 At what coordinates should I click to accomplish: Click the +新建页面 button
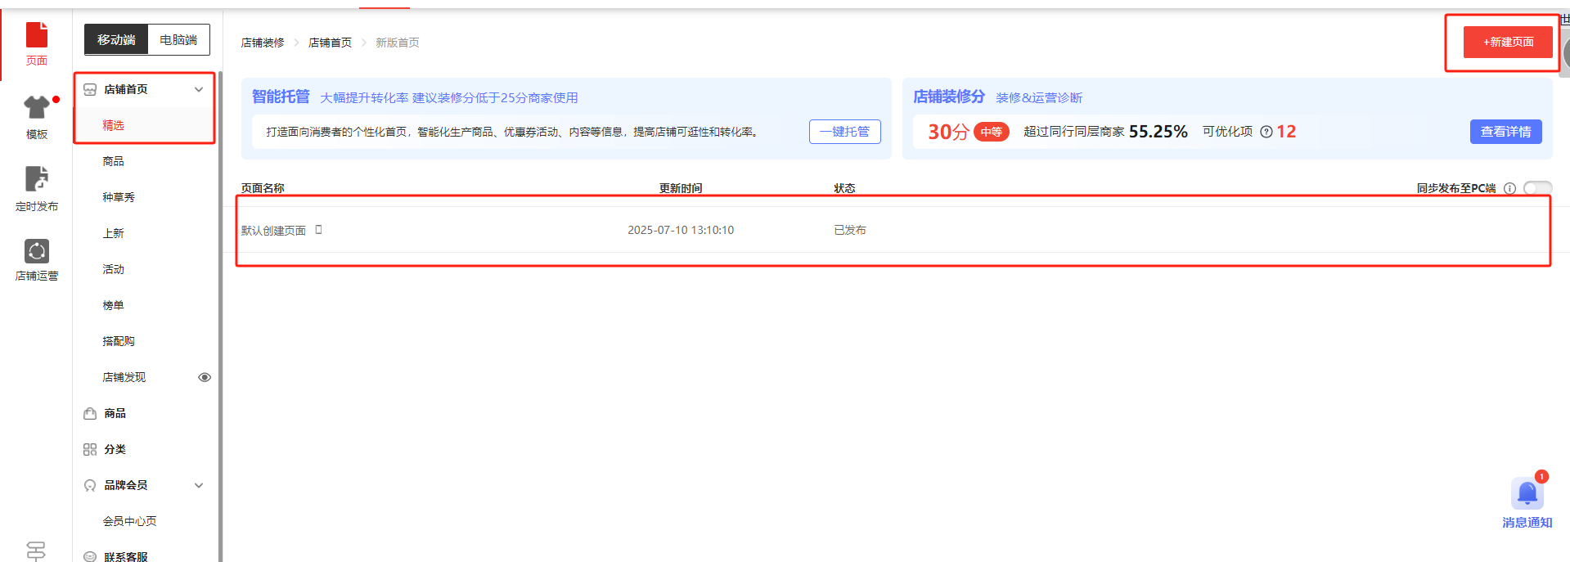pyautogui.click(x=1508, y=43)
